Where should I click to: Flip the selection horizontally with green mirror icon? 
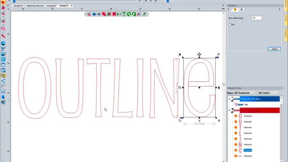coord(119,14)
